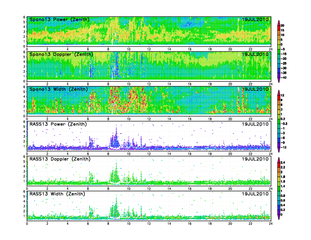311x240 pixels.
Task: Click the 0.8 label on the bottom colorbar
Action: click(283, 196)
